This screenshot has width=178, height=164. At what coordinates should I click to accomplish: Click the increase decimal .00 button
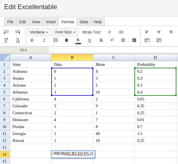tap(121, 32)
